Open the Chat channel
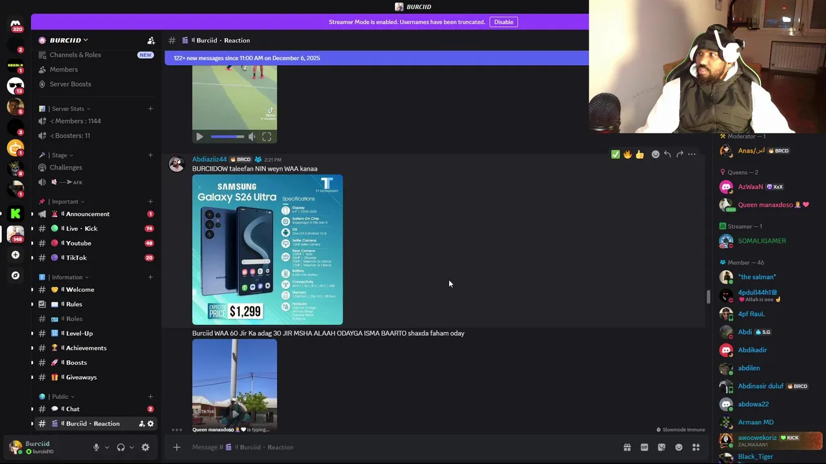826x464 pixels. pos(96,409)
